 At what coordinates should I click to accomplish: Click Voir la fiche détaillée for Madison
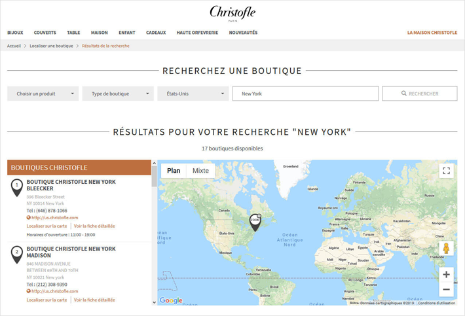(x=94, y=300)
